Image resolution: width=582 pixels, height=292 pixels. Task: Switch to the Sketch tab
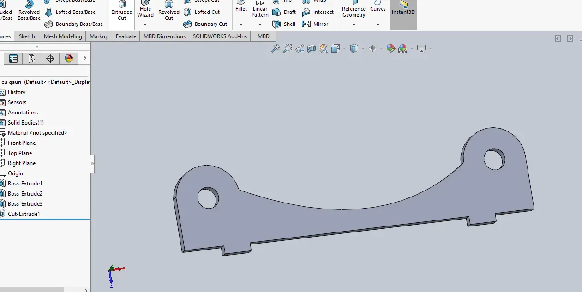pos(27,36)
